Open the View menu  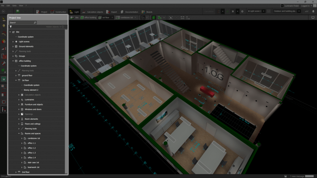[x=21, y=6]
